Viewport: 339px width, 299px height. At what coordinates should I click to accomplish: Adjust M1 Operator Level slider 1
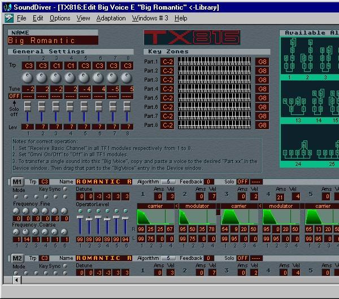tap(80, 217)
